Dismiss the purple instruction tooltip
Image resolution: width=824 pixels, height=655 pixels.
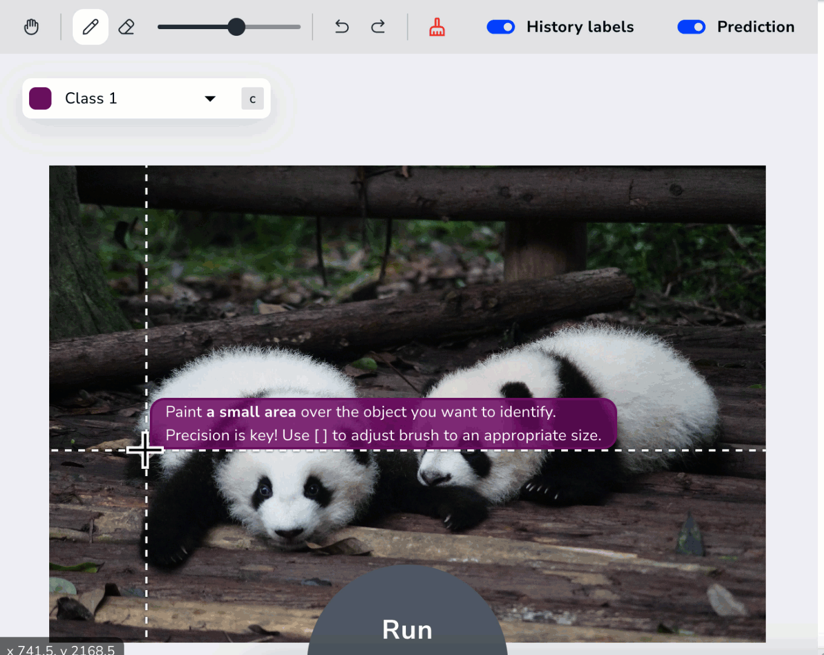pos(382,423)
